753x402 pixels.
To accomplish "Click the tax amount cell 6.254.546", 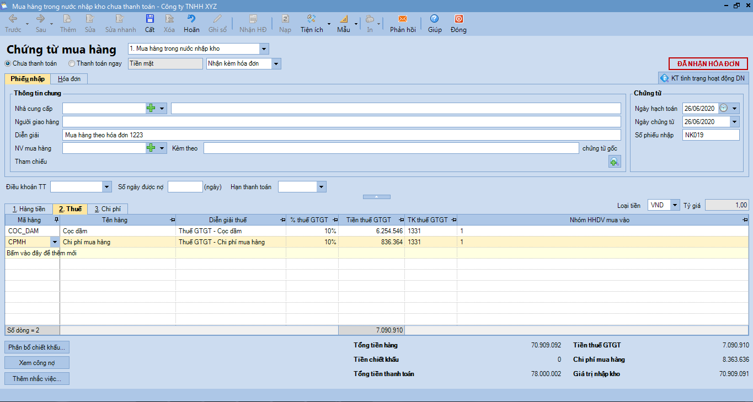I will click(x=371, y=231).
